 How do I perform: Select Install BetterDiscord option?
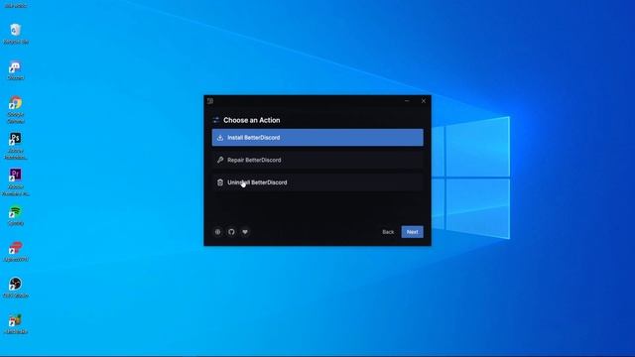pyautogui.click(x=317, y=138)
